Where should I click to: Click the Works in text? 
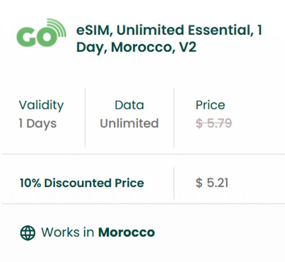click(x=67, y=232)
